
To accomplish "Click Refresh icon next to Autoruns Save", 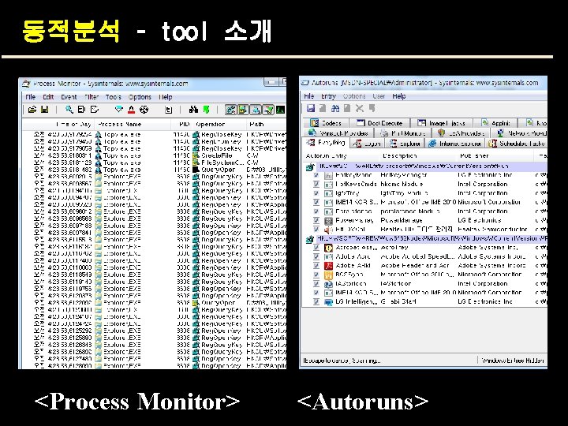I will tap(323, 108).
